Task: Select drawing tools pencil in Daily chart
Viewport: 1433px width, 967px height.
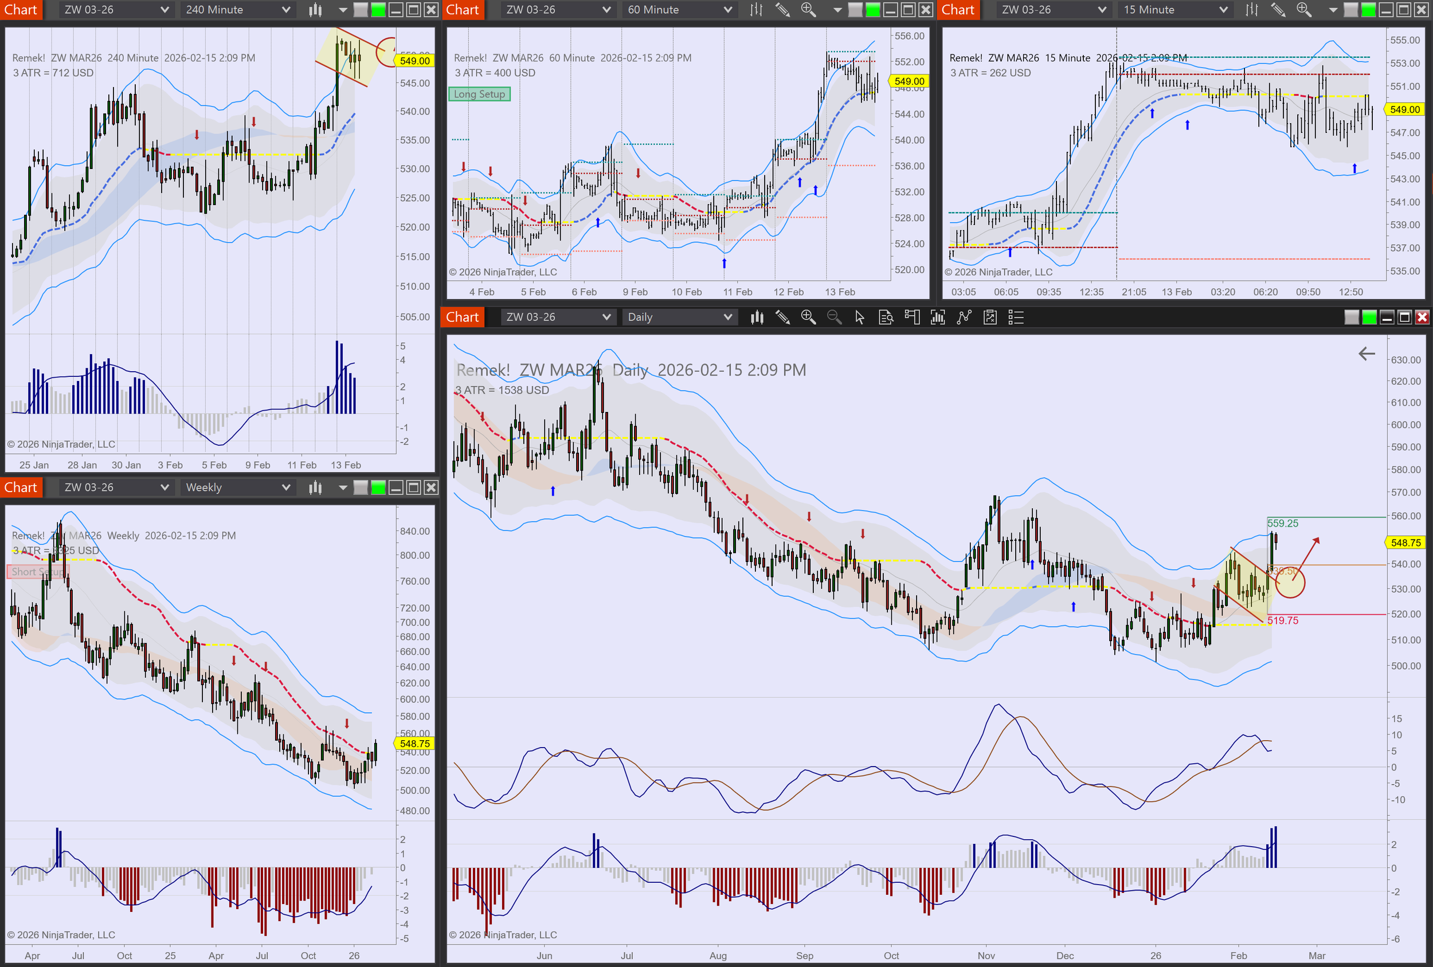Action: [782, 317]
